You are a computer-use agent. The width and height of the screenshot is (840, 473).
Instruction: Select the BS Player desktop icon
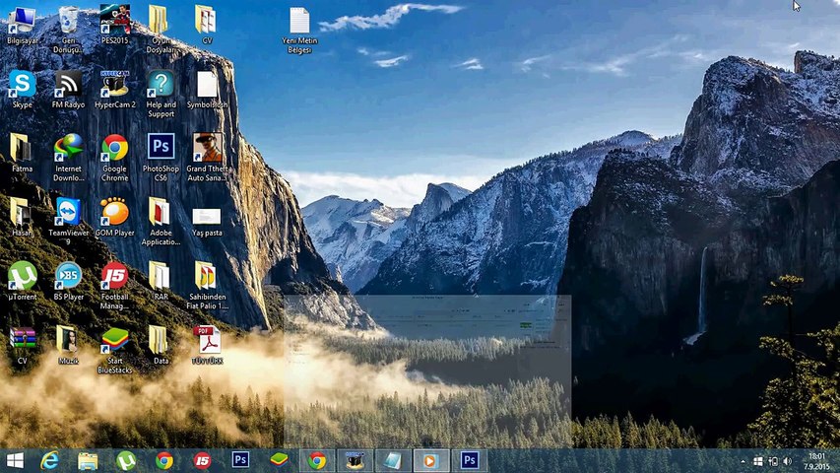69,281
